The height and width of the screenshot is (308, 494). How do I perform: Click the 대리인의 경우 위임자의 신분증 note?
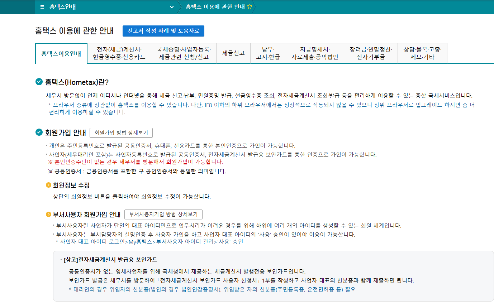pos(212,289)
